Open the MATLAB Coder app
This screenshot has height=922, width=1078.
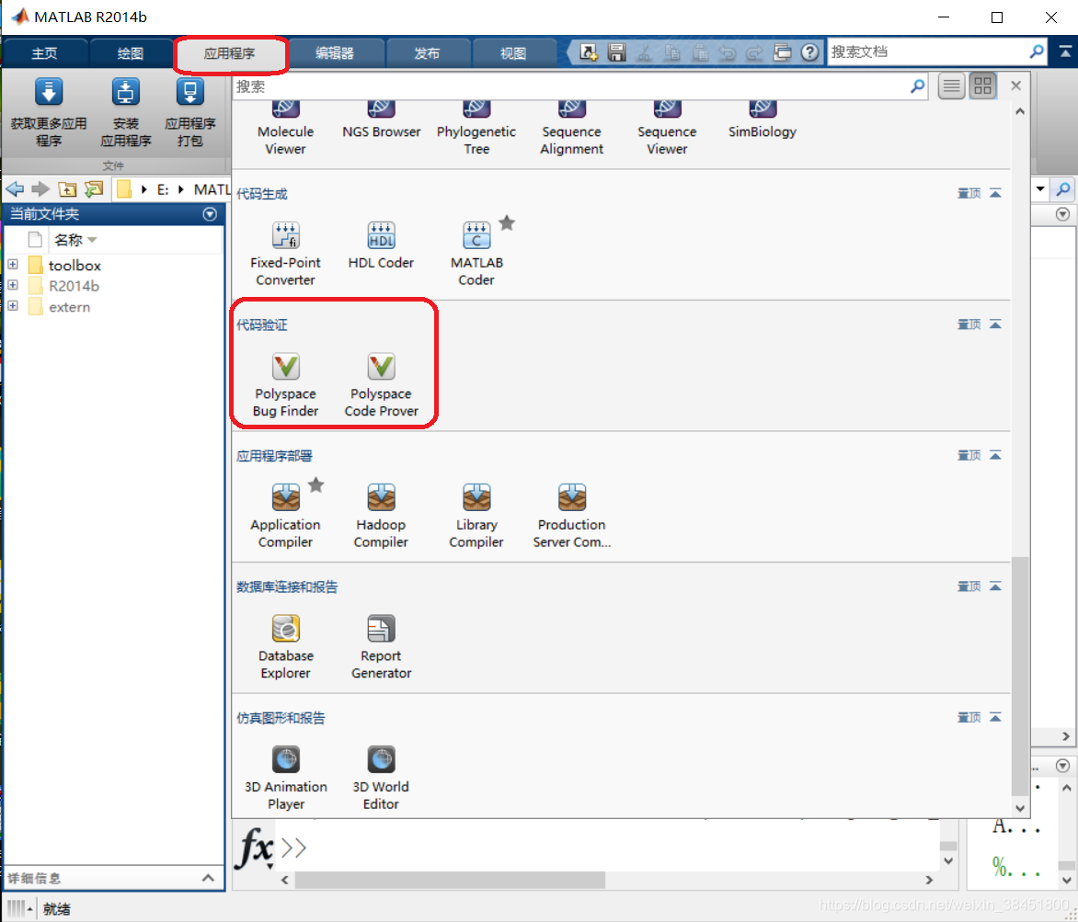click(x=476, y=254)
